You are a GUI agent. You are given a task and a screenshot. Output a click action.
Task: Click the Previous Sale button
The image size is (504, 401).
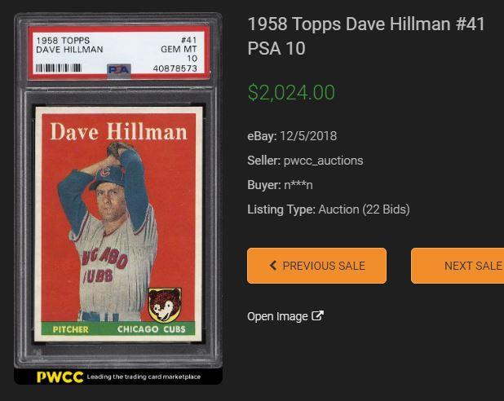[316, 266]
